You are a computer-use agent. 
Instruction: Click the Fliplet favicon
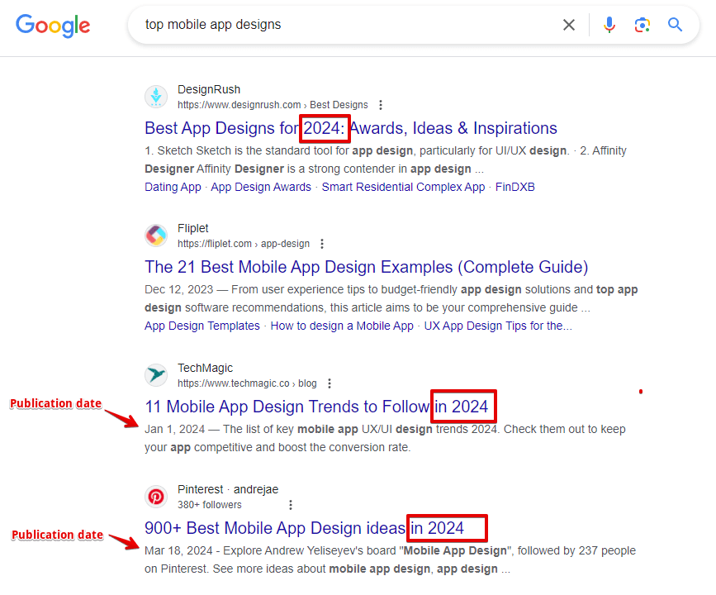pos(156,236)
